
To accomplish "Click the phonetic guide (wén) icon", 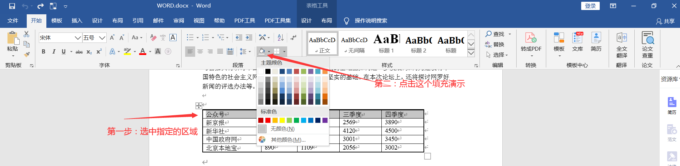I will [163, 37].
